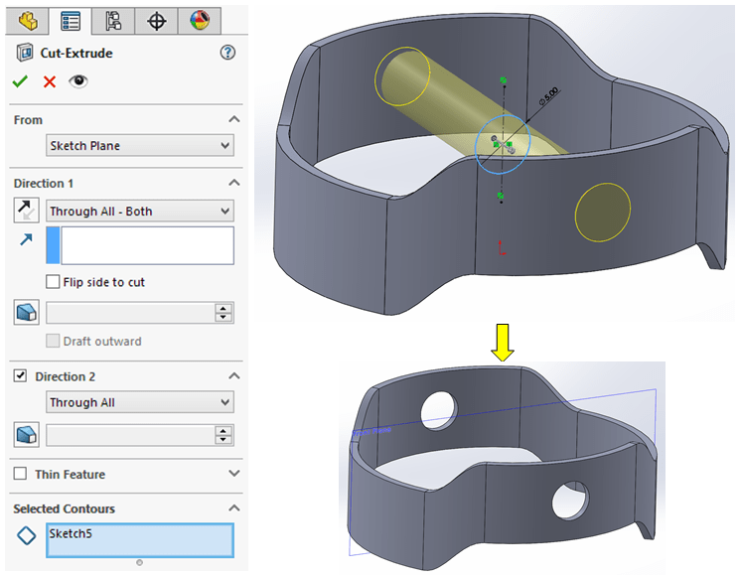Toggle the detailed preview eye icon
Image resolution: width=741 pixels, height=578 pixels.
78,81
